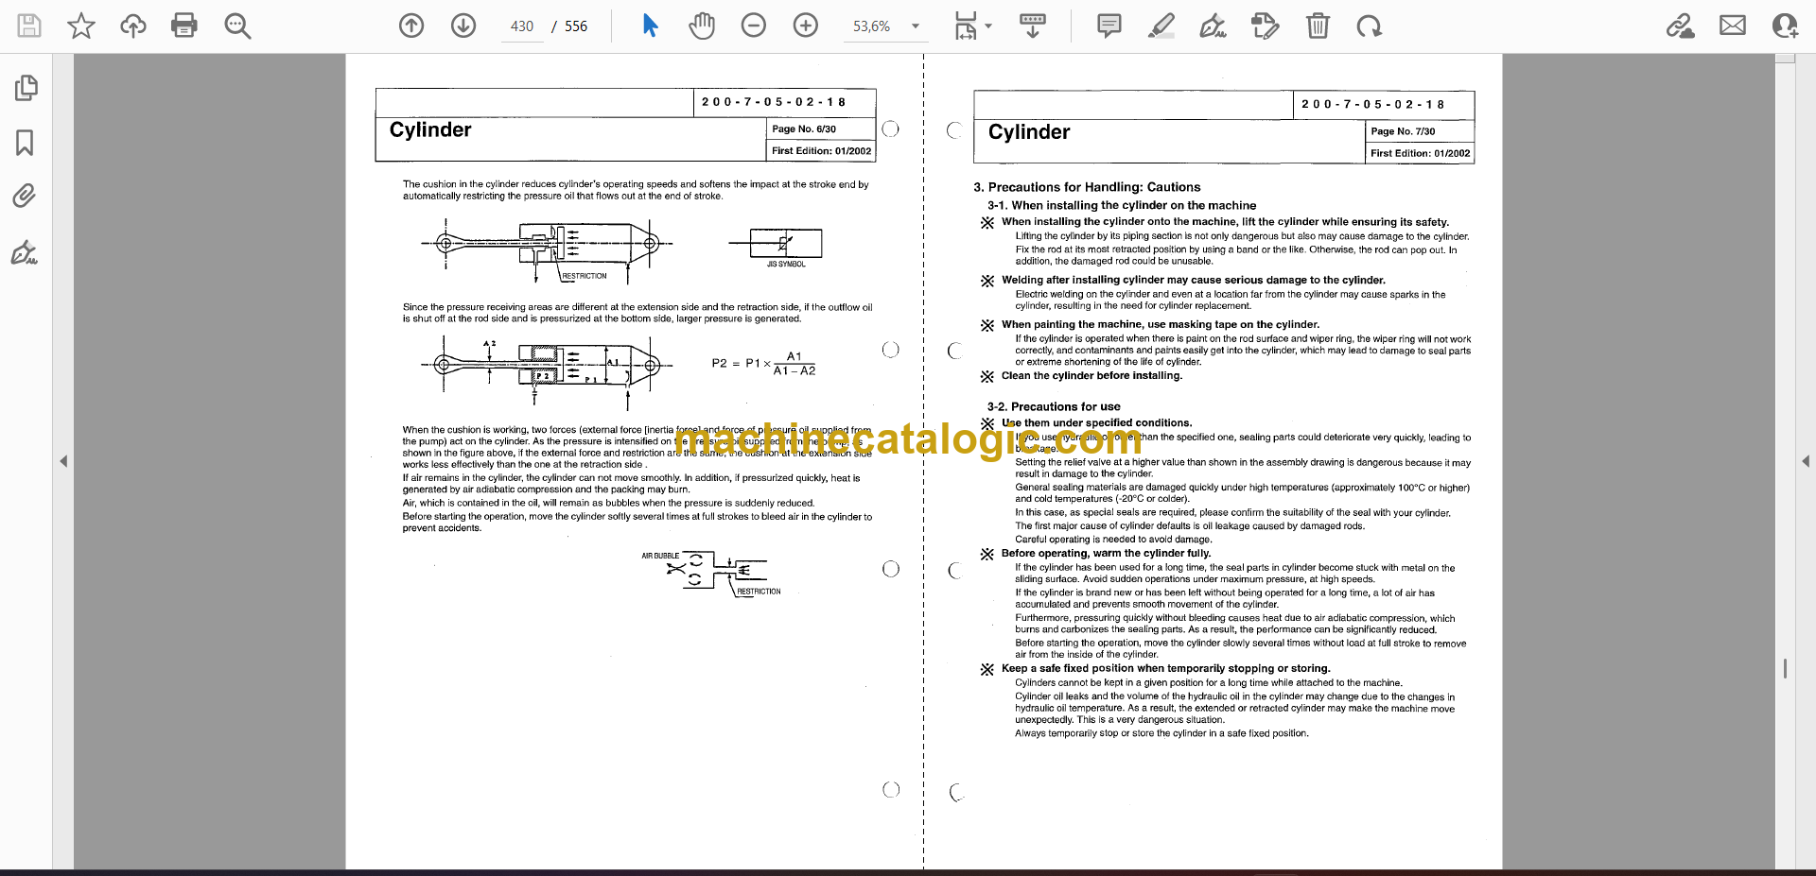
Task: Click '3. Precautions for Handling: Cautions' heading
Action: 1087,187
